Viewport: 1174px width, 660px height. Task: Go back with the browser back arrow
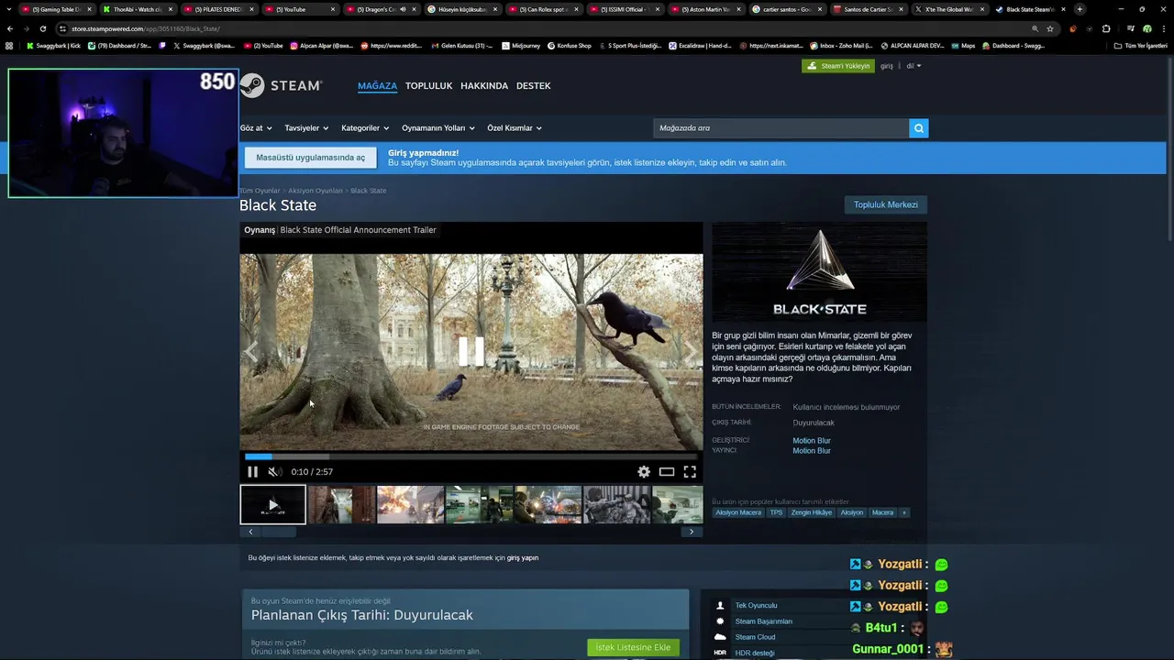coord(10,28)
